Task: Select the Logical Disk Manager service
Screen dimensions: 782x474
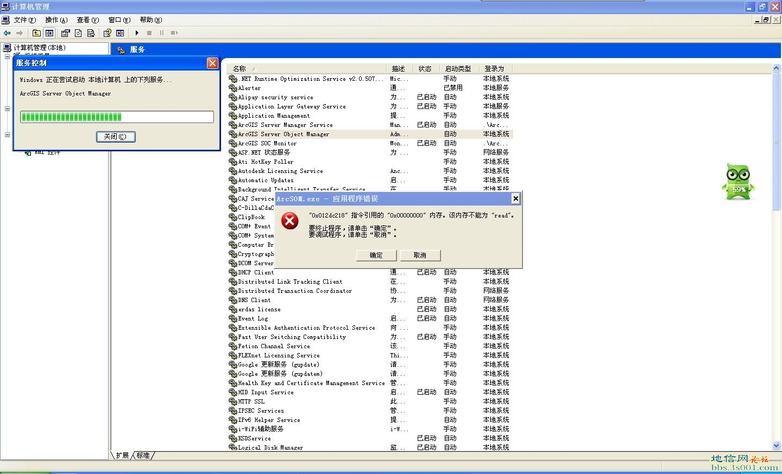Action: pos(370,447)
